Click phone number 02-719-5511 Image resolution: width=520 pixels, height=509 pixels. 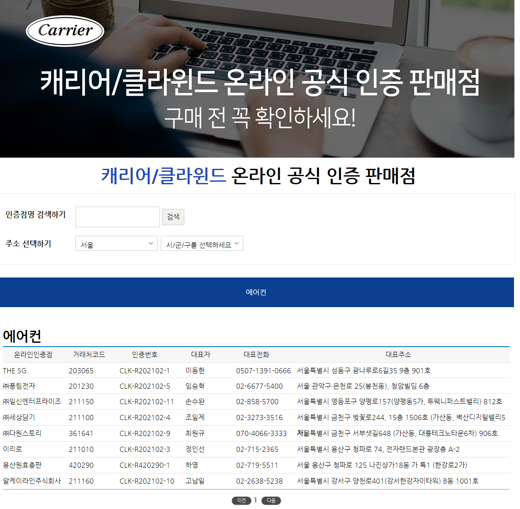(257, 465)
